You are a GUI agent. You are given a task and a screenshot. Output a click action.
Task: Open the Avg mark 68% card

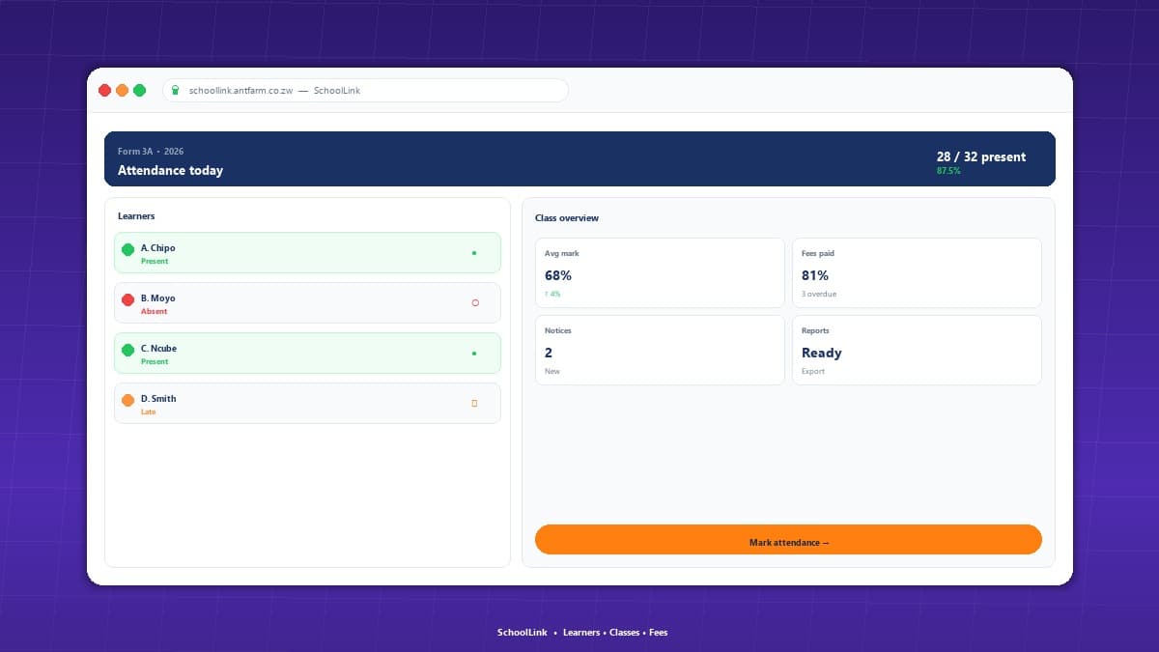pyautogui.click(x=660, y=273)
